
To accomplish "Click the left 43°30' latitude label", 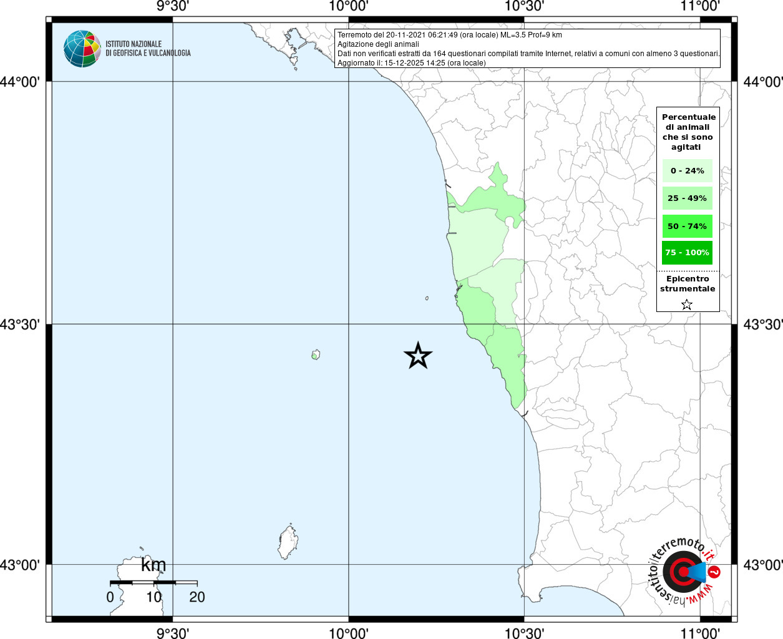I will click(x=20, y=324).
